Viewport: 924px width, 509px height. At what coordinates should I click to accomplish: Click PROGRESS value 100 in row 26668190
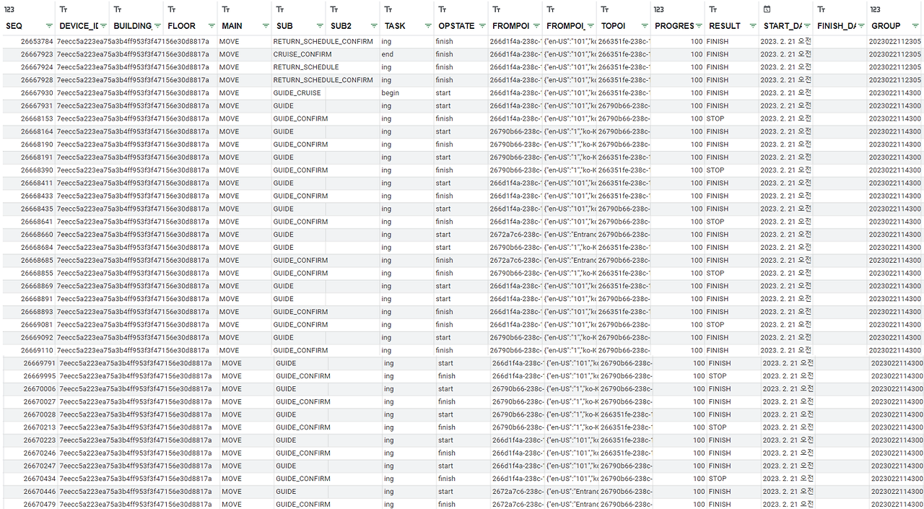pyautogui.click(x=696, y=144)
